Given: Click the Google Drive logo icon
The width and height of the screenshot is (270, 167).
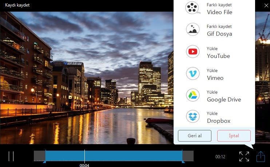Looking at the screenshot, I should (193, 95).
